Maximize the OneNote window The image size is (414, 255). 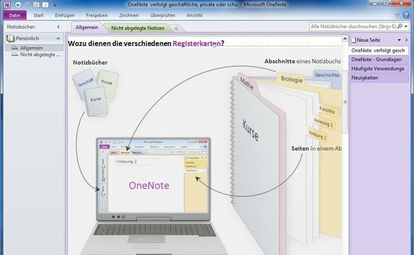(386, 3)
